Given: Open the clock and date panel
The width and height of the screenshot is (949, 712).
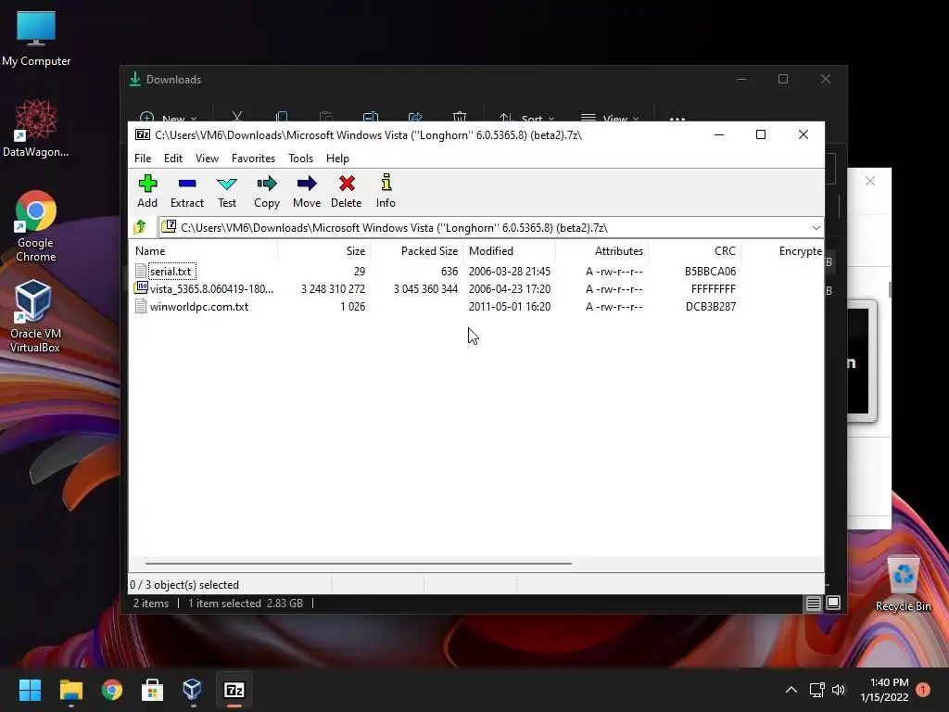Looking at the screenshot, I should 884,690.
